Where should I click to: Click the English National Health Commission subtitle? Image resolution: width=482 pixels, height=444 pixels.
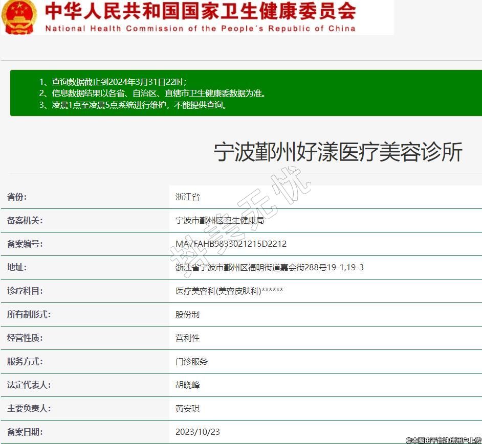coord(200,28)
